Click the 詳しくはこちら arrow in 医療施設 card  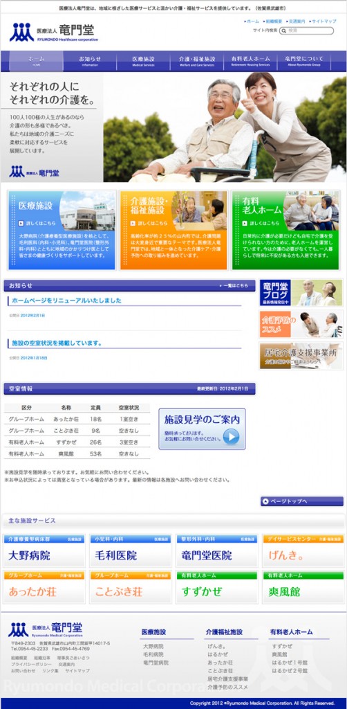pyautogui.click(x=21, y=224)
